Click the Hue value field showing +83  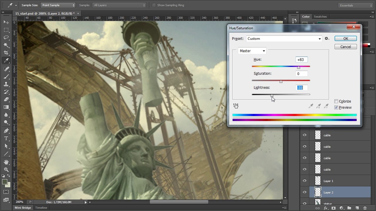(301, 59)
